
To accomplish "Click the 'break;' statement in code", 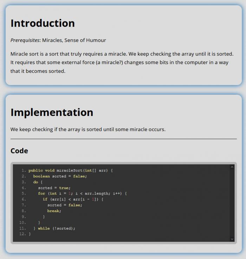I will pyautogui.click(x=54, y=211).
